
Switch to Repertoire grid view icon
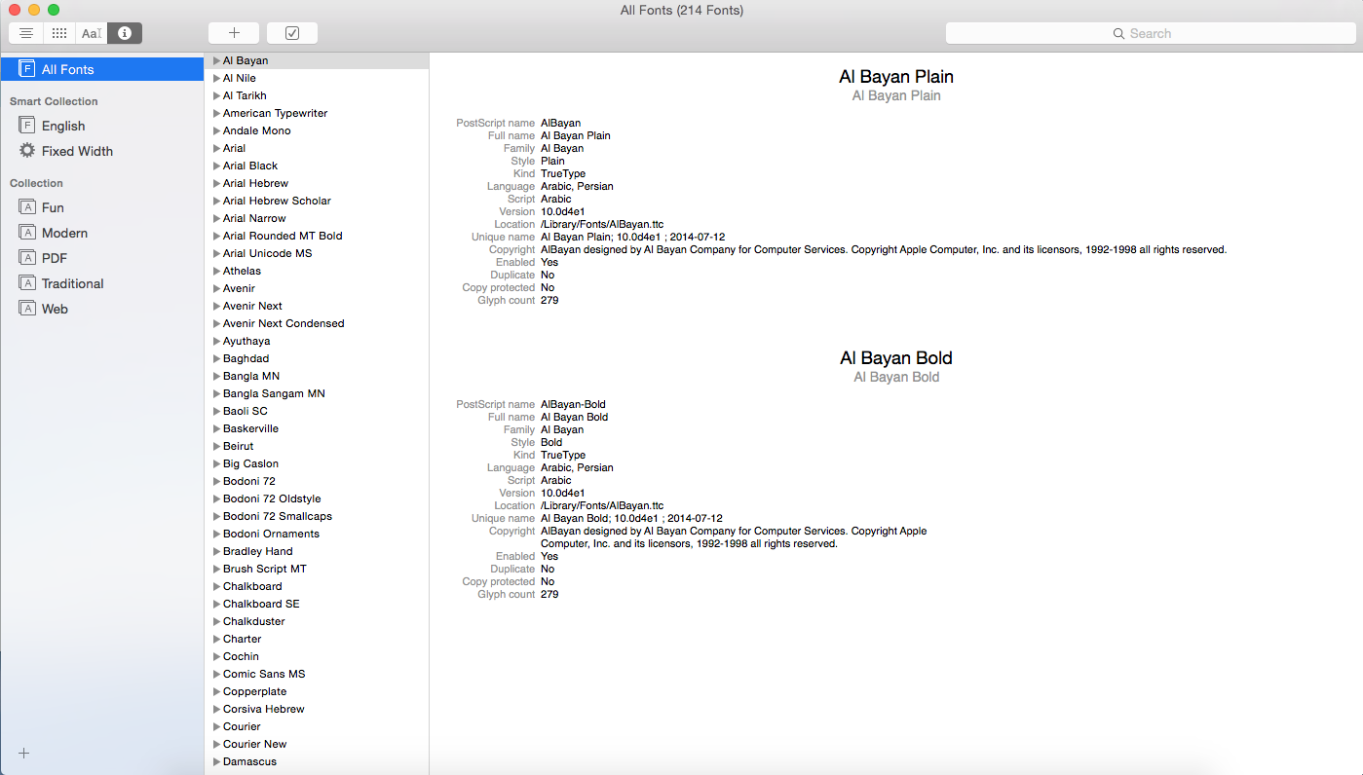click(59, 33)
